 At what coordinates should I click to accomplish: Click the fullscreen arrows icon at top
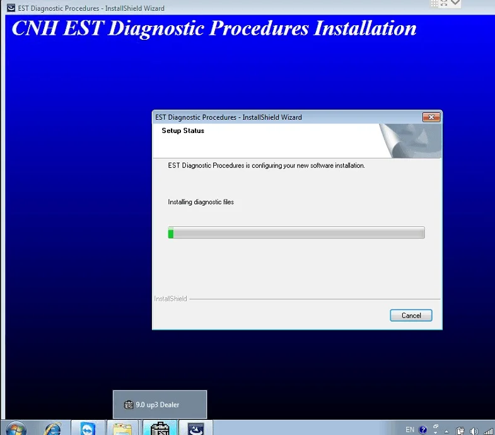click(444, 3)
